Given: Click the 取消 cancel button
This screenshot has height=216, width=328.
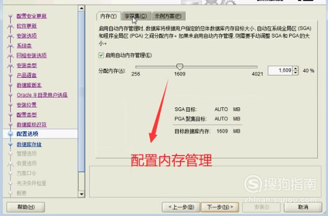Looking at the screenshot, I should pos(303,207).
